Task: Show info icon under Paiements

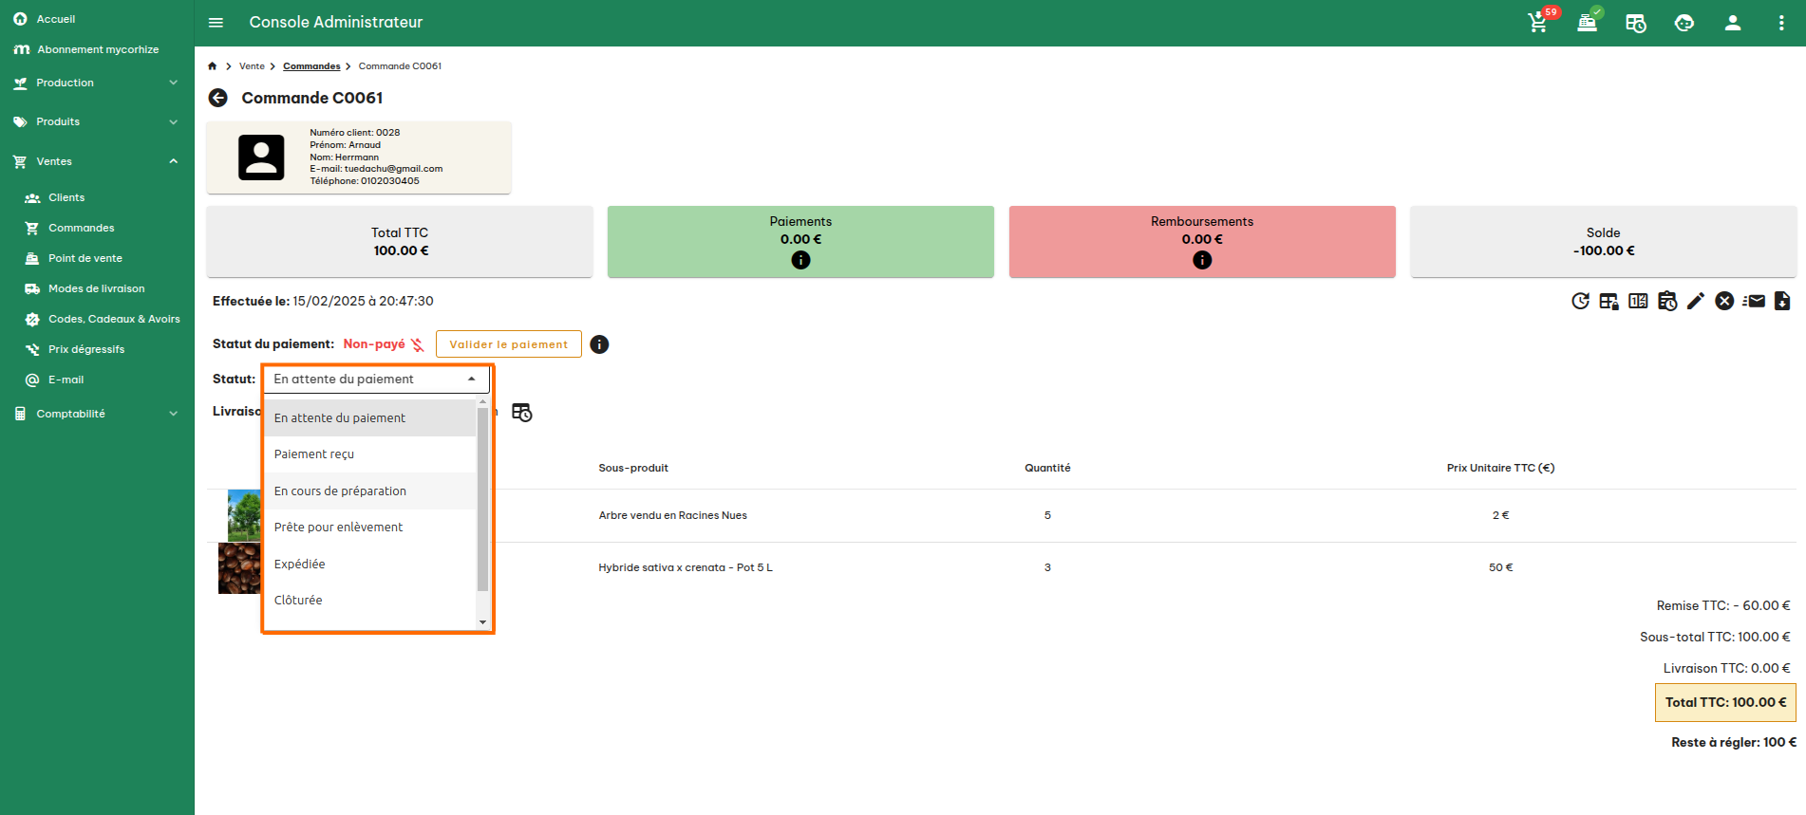Action: 800,260
